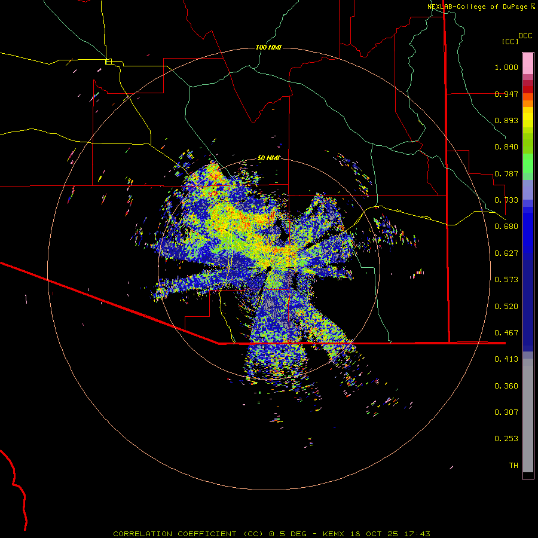Select the 0.947 scale label
The width and height of the screenshot is (538, 538).
pos(506,94)
